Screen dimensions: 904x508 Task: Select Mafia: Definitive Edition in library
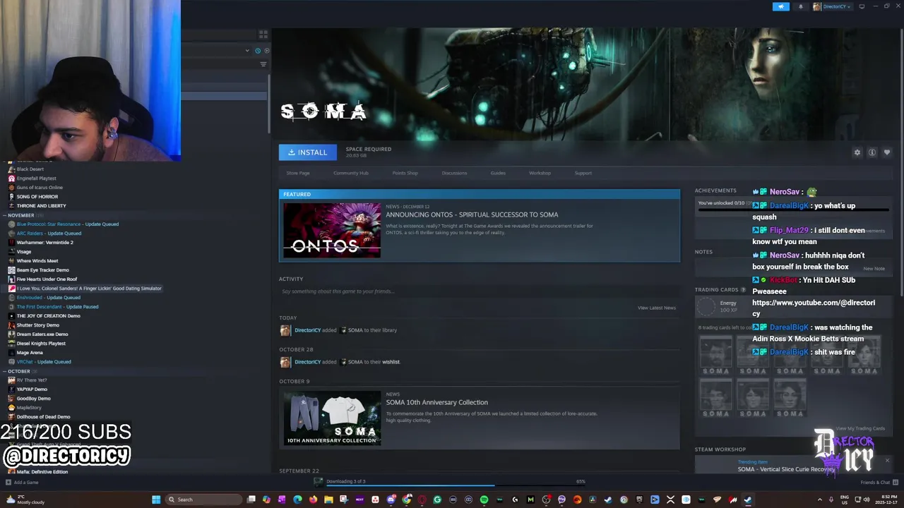[42, 472]
